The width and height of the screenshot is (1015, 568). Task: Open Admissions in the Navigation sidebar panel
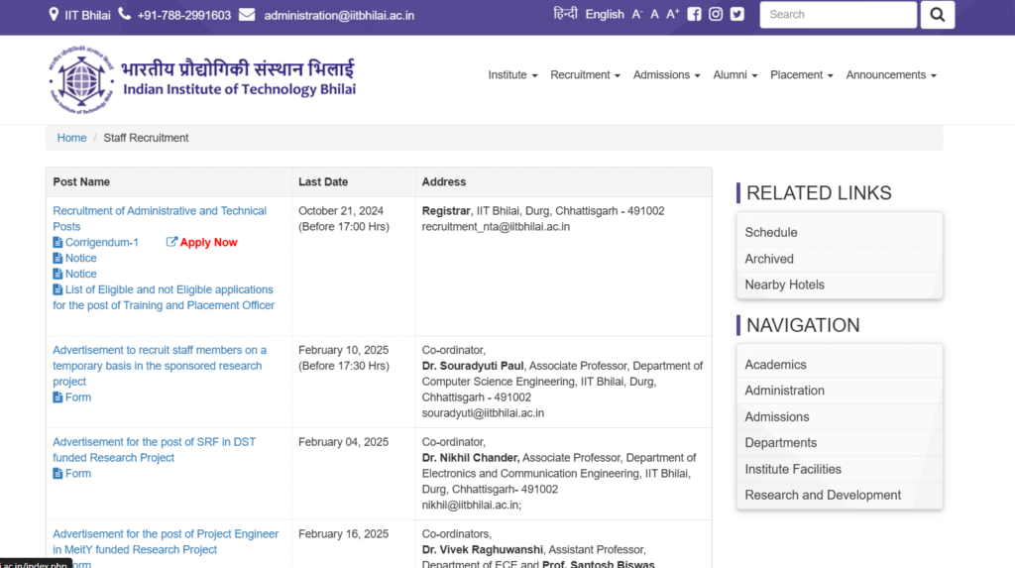tap(839, 417)
